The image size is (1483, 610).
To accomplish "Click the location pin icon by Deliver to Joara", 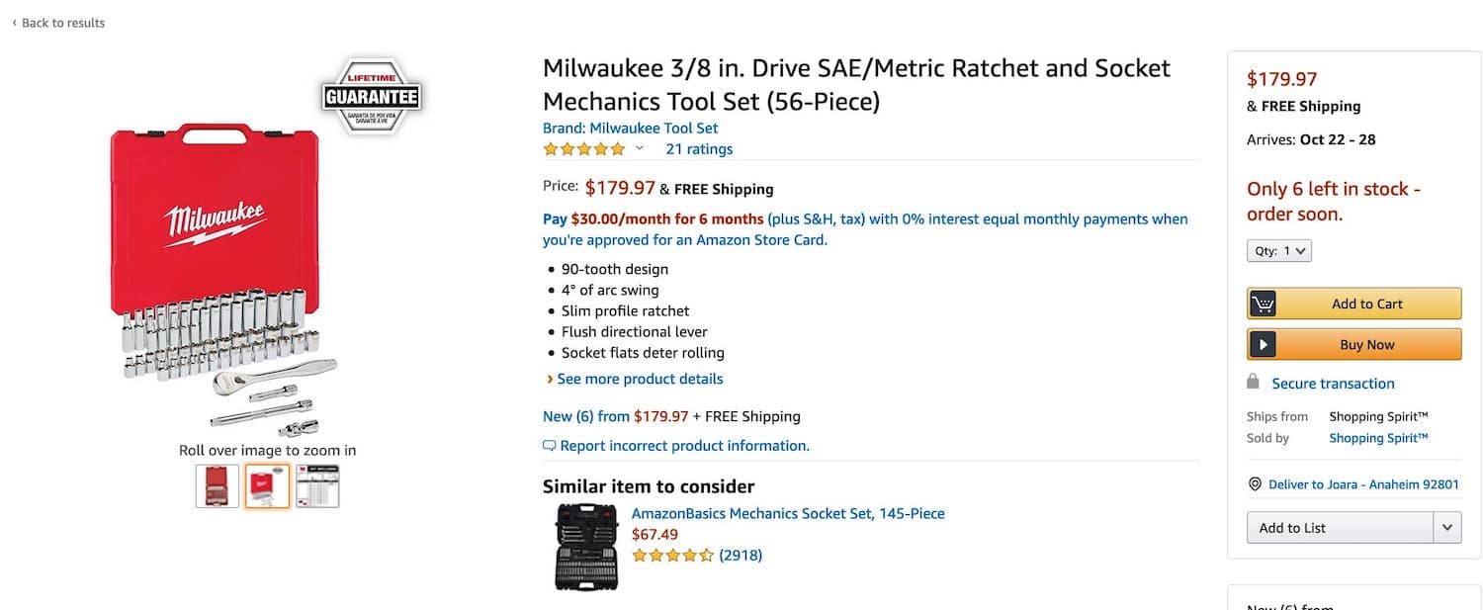I will click(x=1255, y=484).
